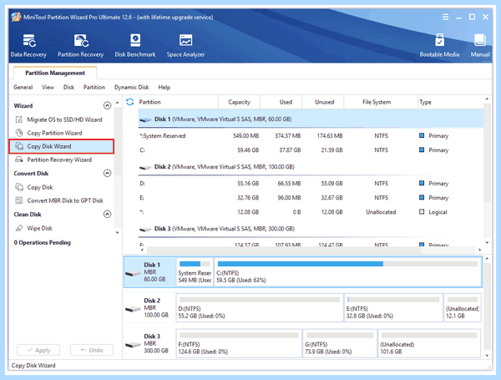Select the C: partition row
The width and height of the screenshot is (501, 380).
coord(311,149)
